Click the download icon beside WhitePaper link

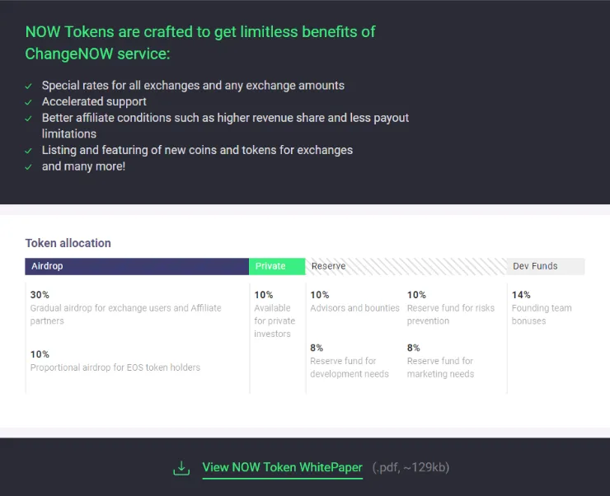181,468
